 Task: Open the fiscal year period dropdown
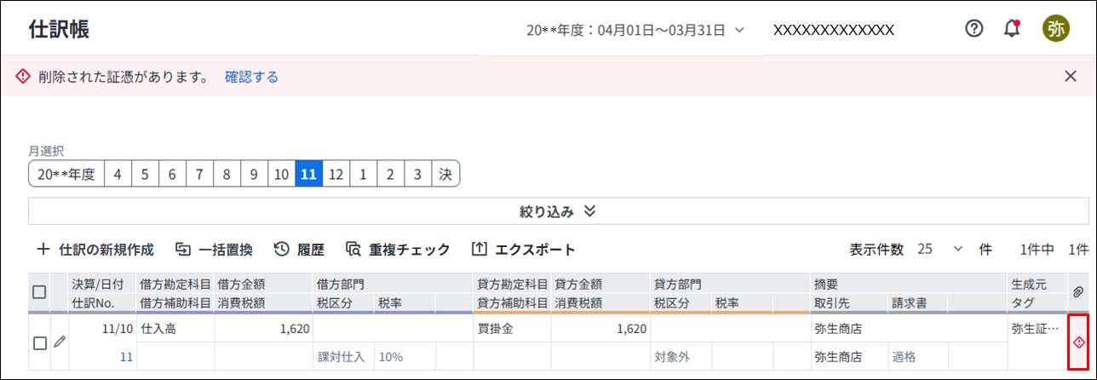pyautogui.click(x=635, y=30)
